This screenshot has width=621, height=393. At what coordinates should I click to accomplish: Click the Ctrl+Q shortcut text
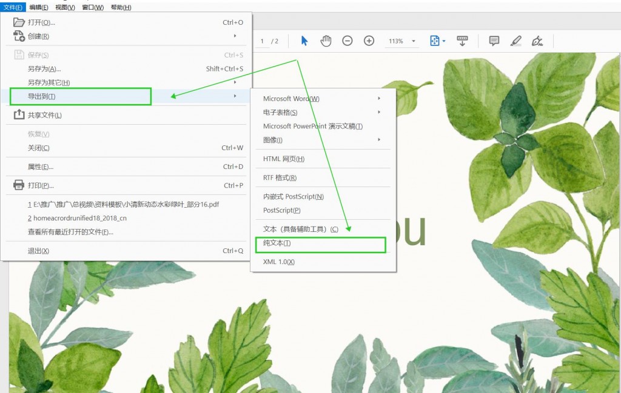coord(233,251)
